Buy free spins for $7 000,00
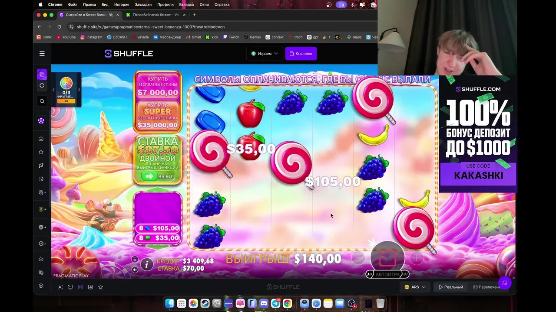This screenshot has height=312, width=556. [158, 86]
